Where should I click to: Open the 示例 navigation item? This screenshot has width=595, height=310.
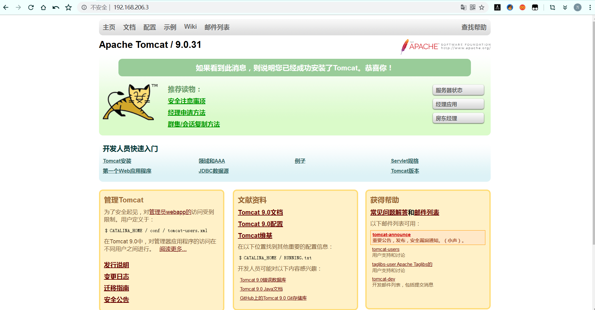click(170, 27)
